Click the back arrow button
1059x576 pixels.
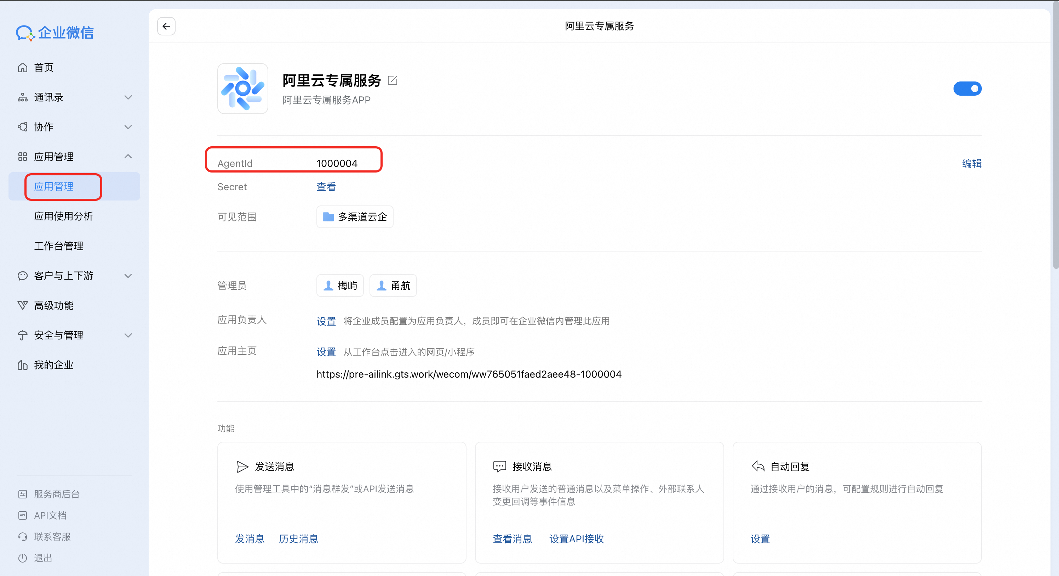click(x=166, y=26)
